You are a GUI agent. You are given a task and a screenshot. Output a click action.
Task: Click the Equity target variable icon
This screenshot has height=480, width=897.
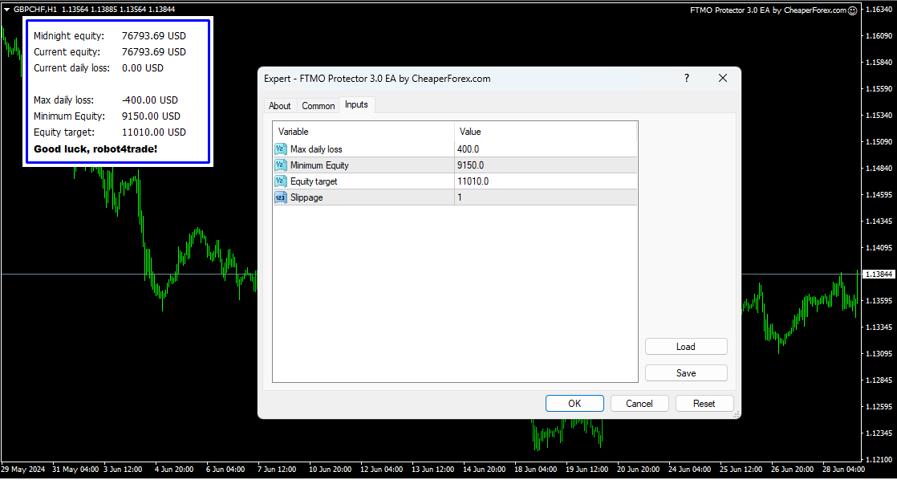280,181
